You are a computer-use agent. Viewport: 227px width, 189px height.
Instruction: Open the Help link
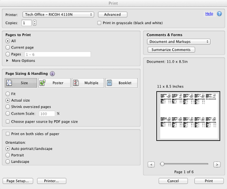click(209, 14)
